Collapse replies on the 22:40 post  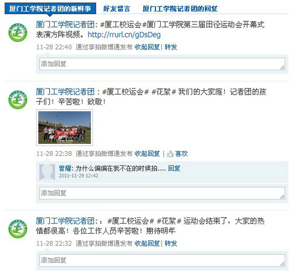147,47
